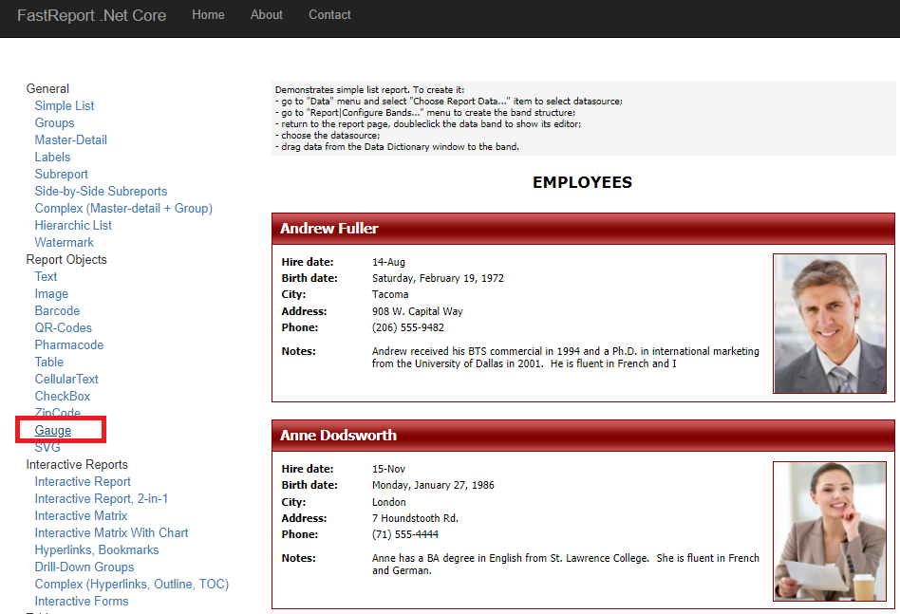Image resolution: width=900 pixels, height=614 pixels.
Task: Click the phone number (71) 555-4444
Action: [405, 534]
